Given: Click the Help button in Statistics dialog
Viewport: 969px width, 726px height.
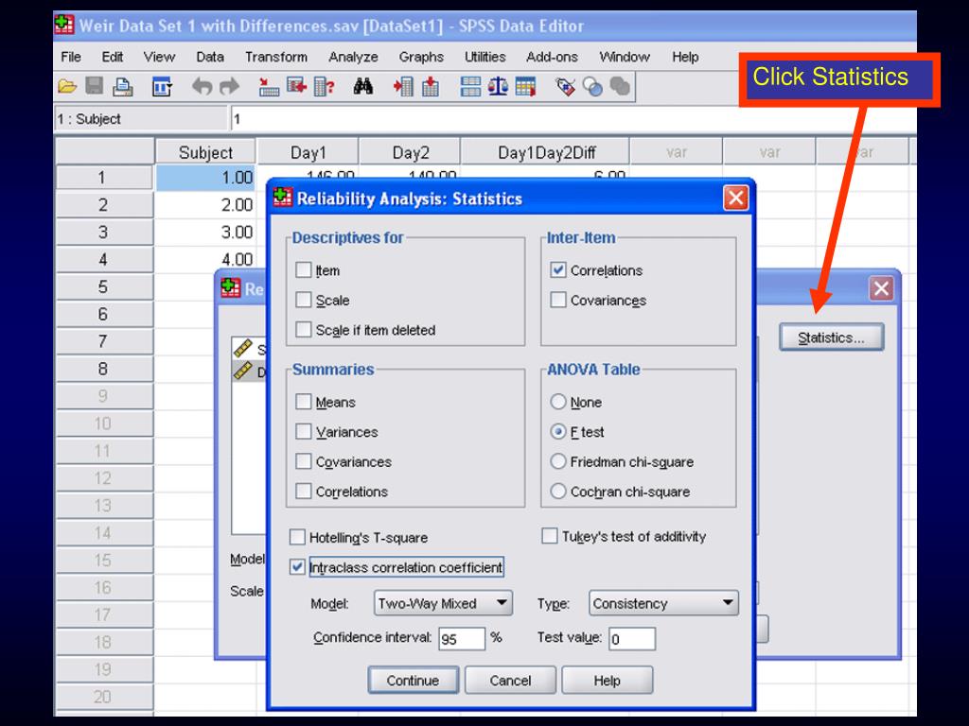Looking at the screenshot, I should [607, 680].
